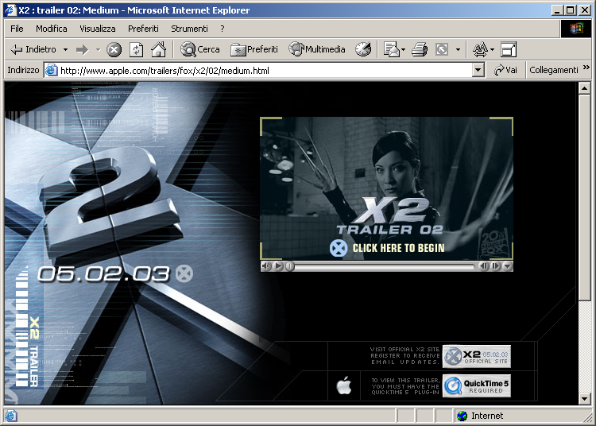Viewport: 596px width, 426px height.
Task: Expand the text size dropdown arrow
Action: pyautogui.click(x=492, y=50)
